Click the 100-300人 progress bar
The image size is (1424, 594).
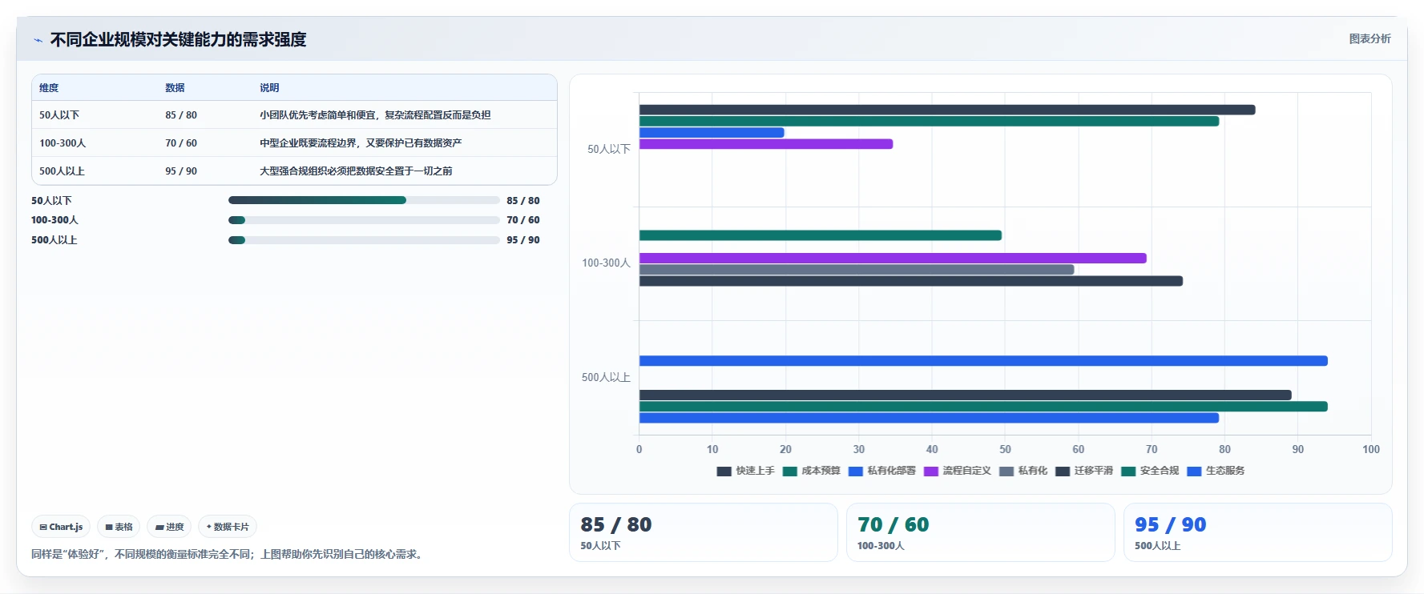tap(364, 220)
